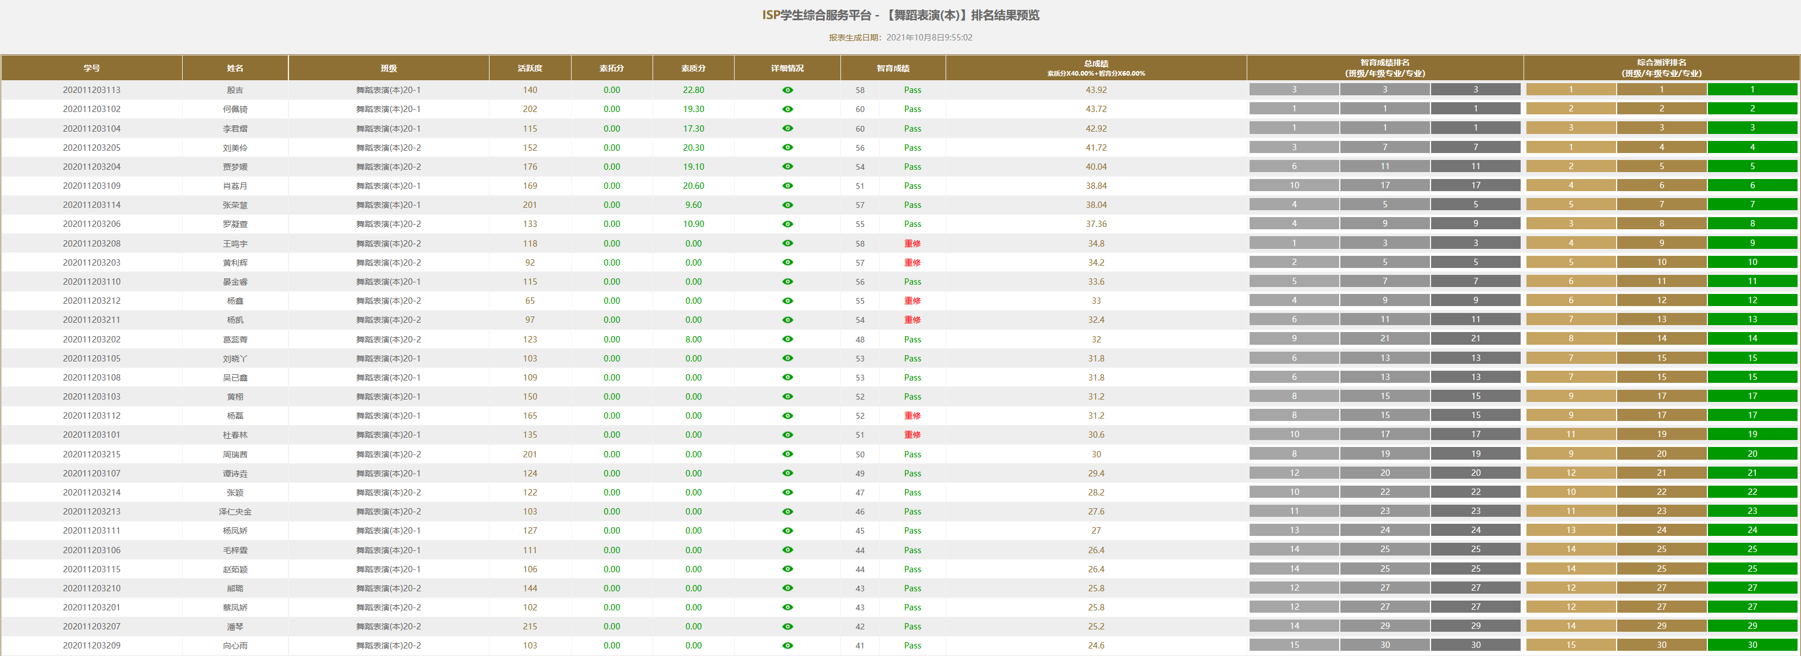The width and height of the screenshot is (1801, 656).
Task: Click report date 2021年10月8日9:55:02
Action: (929, 38)
